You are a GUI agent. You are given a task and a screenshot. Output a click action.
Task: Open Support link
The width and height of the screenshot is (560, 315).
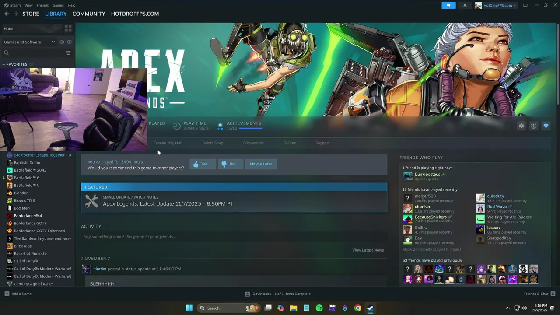pyautogui.click(x=322, y=143)
